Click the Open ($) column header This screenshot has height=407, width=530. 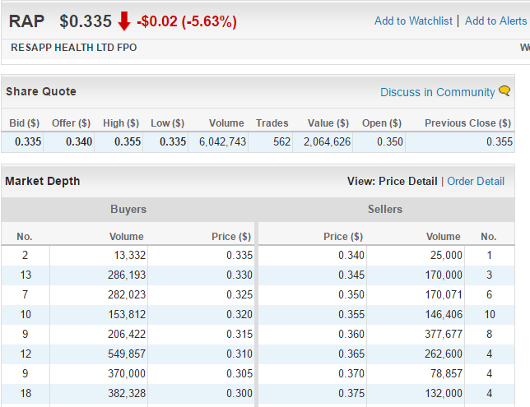(x=382, y=123)
